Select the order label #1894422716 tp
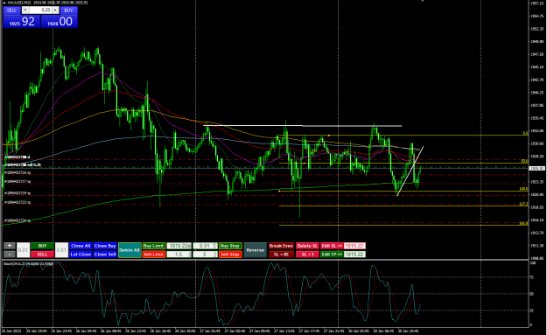Viewport: 547px width, 335px height. 18,172
